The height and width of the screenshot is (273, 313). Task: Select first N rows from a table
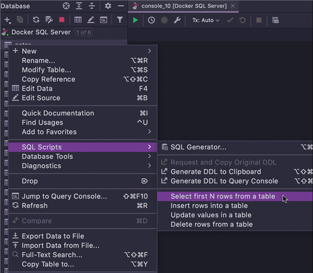click(x=235, y=196)
